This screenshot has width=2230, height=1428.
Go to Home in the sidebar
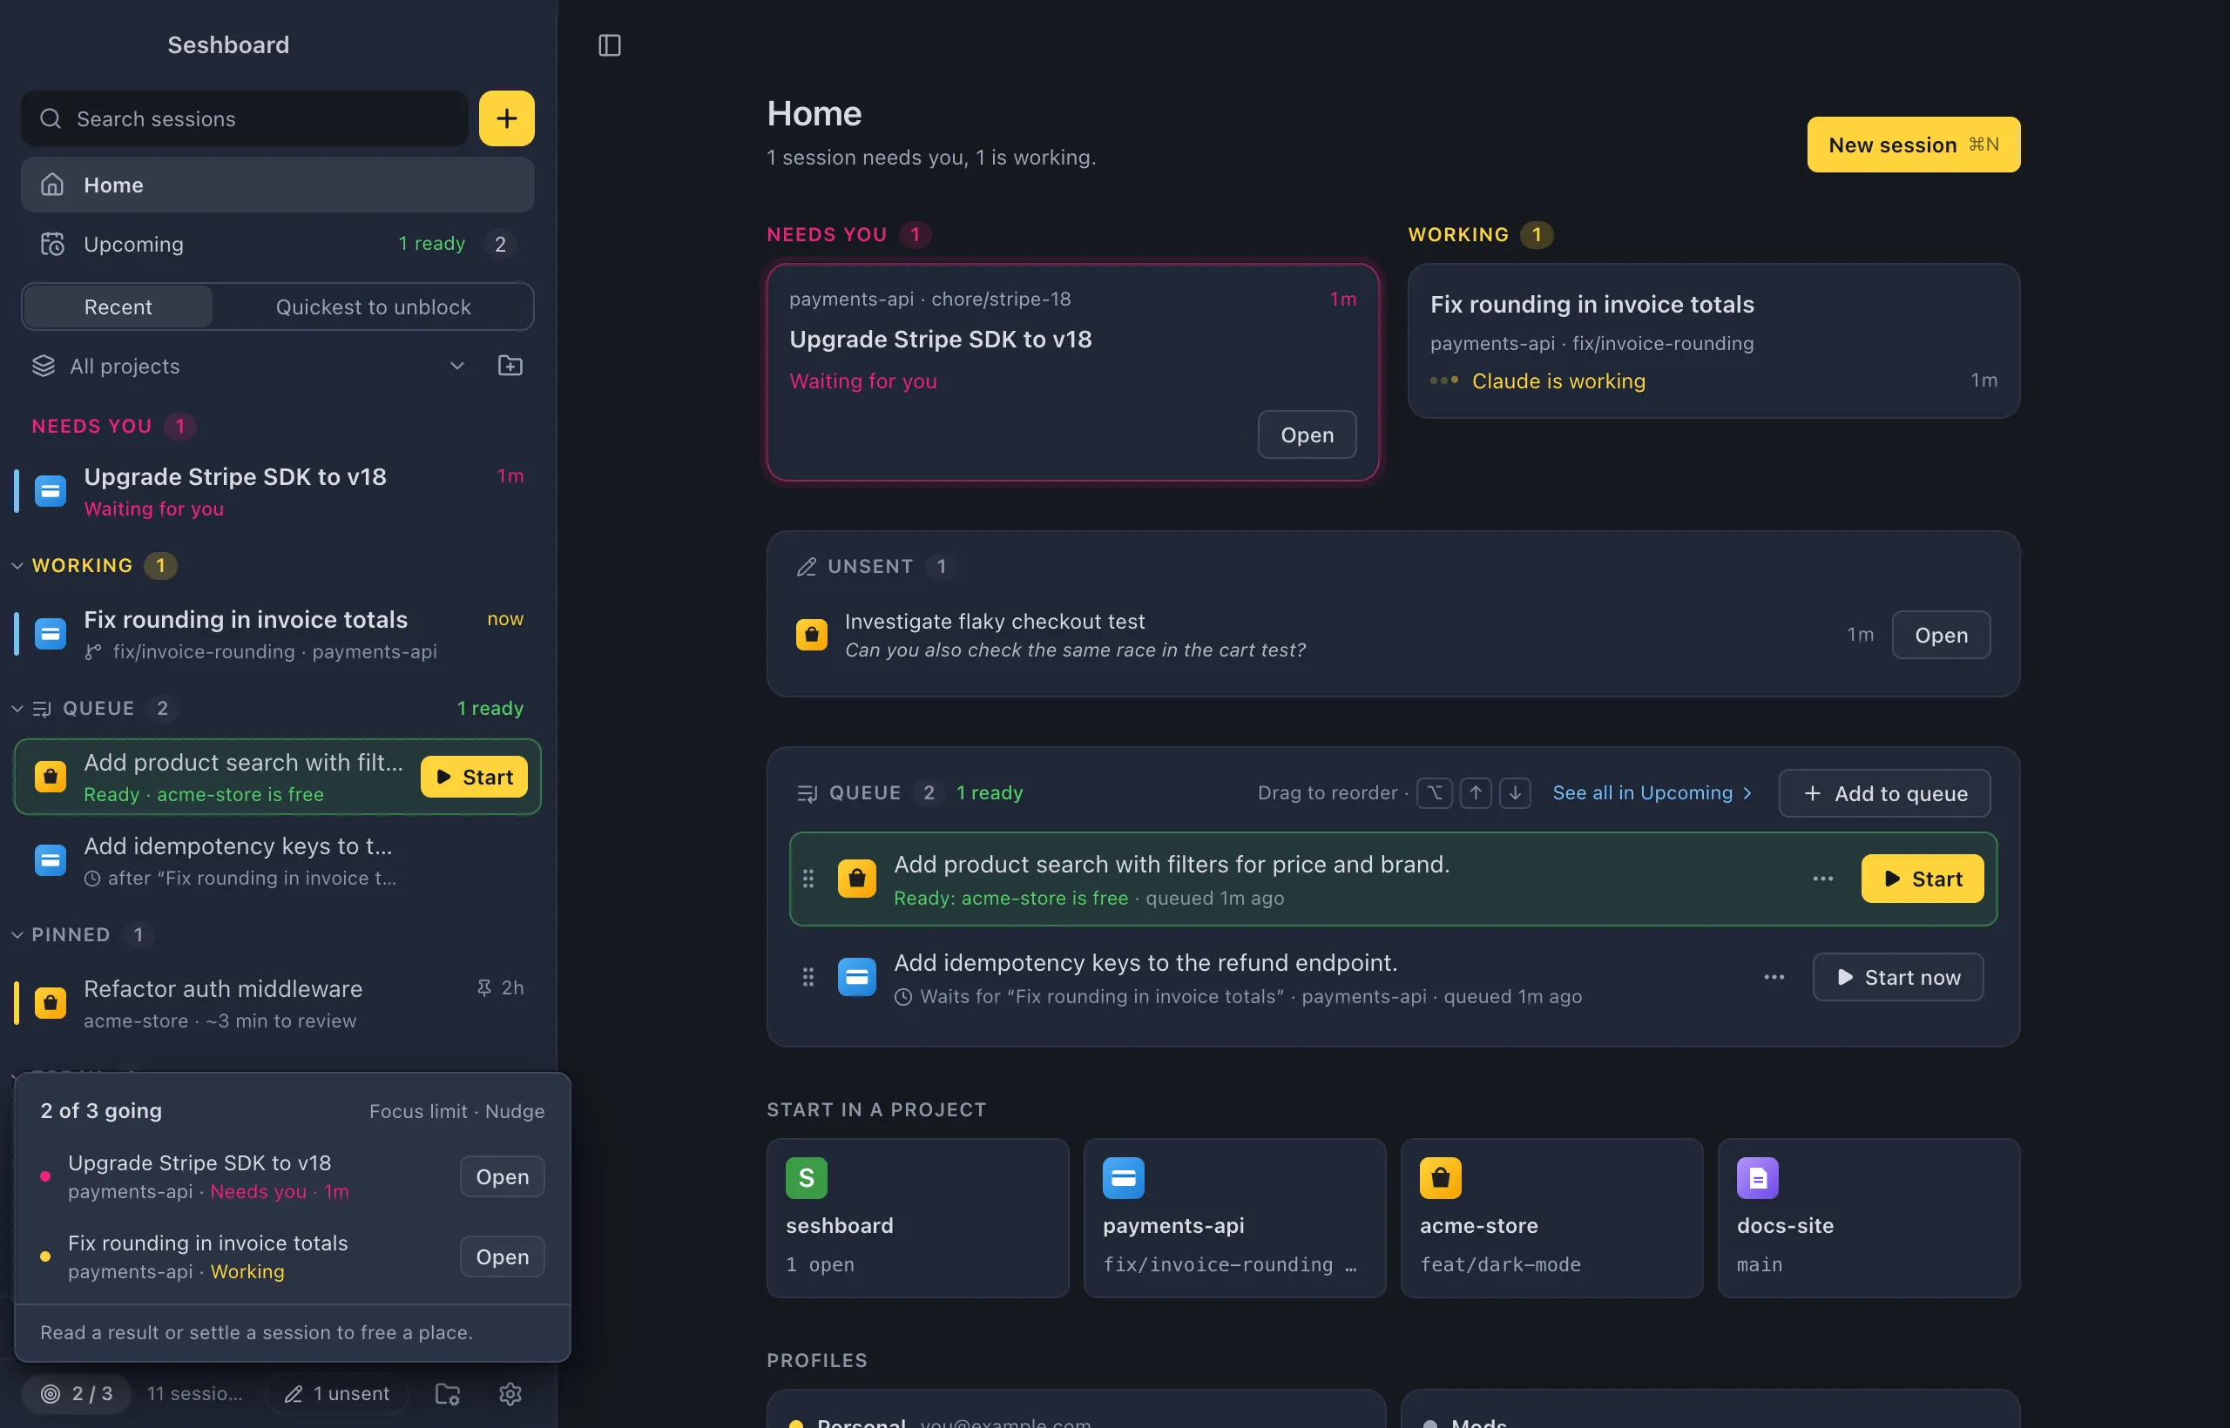pos(277,185)
